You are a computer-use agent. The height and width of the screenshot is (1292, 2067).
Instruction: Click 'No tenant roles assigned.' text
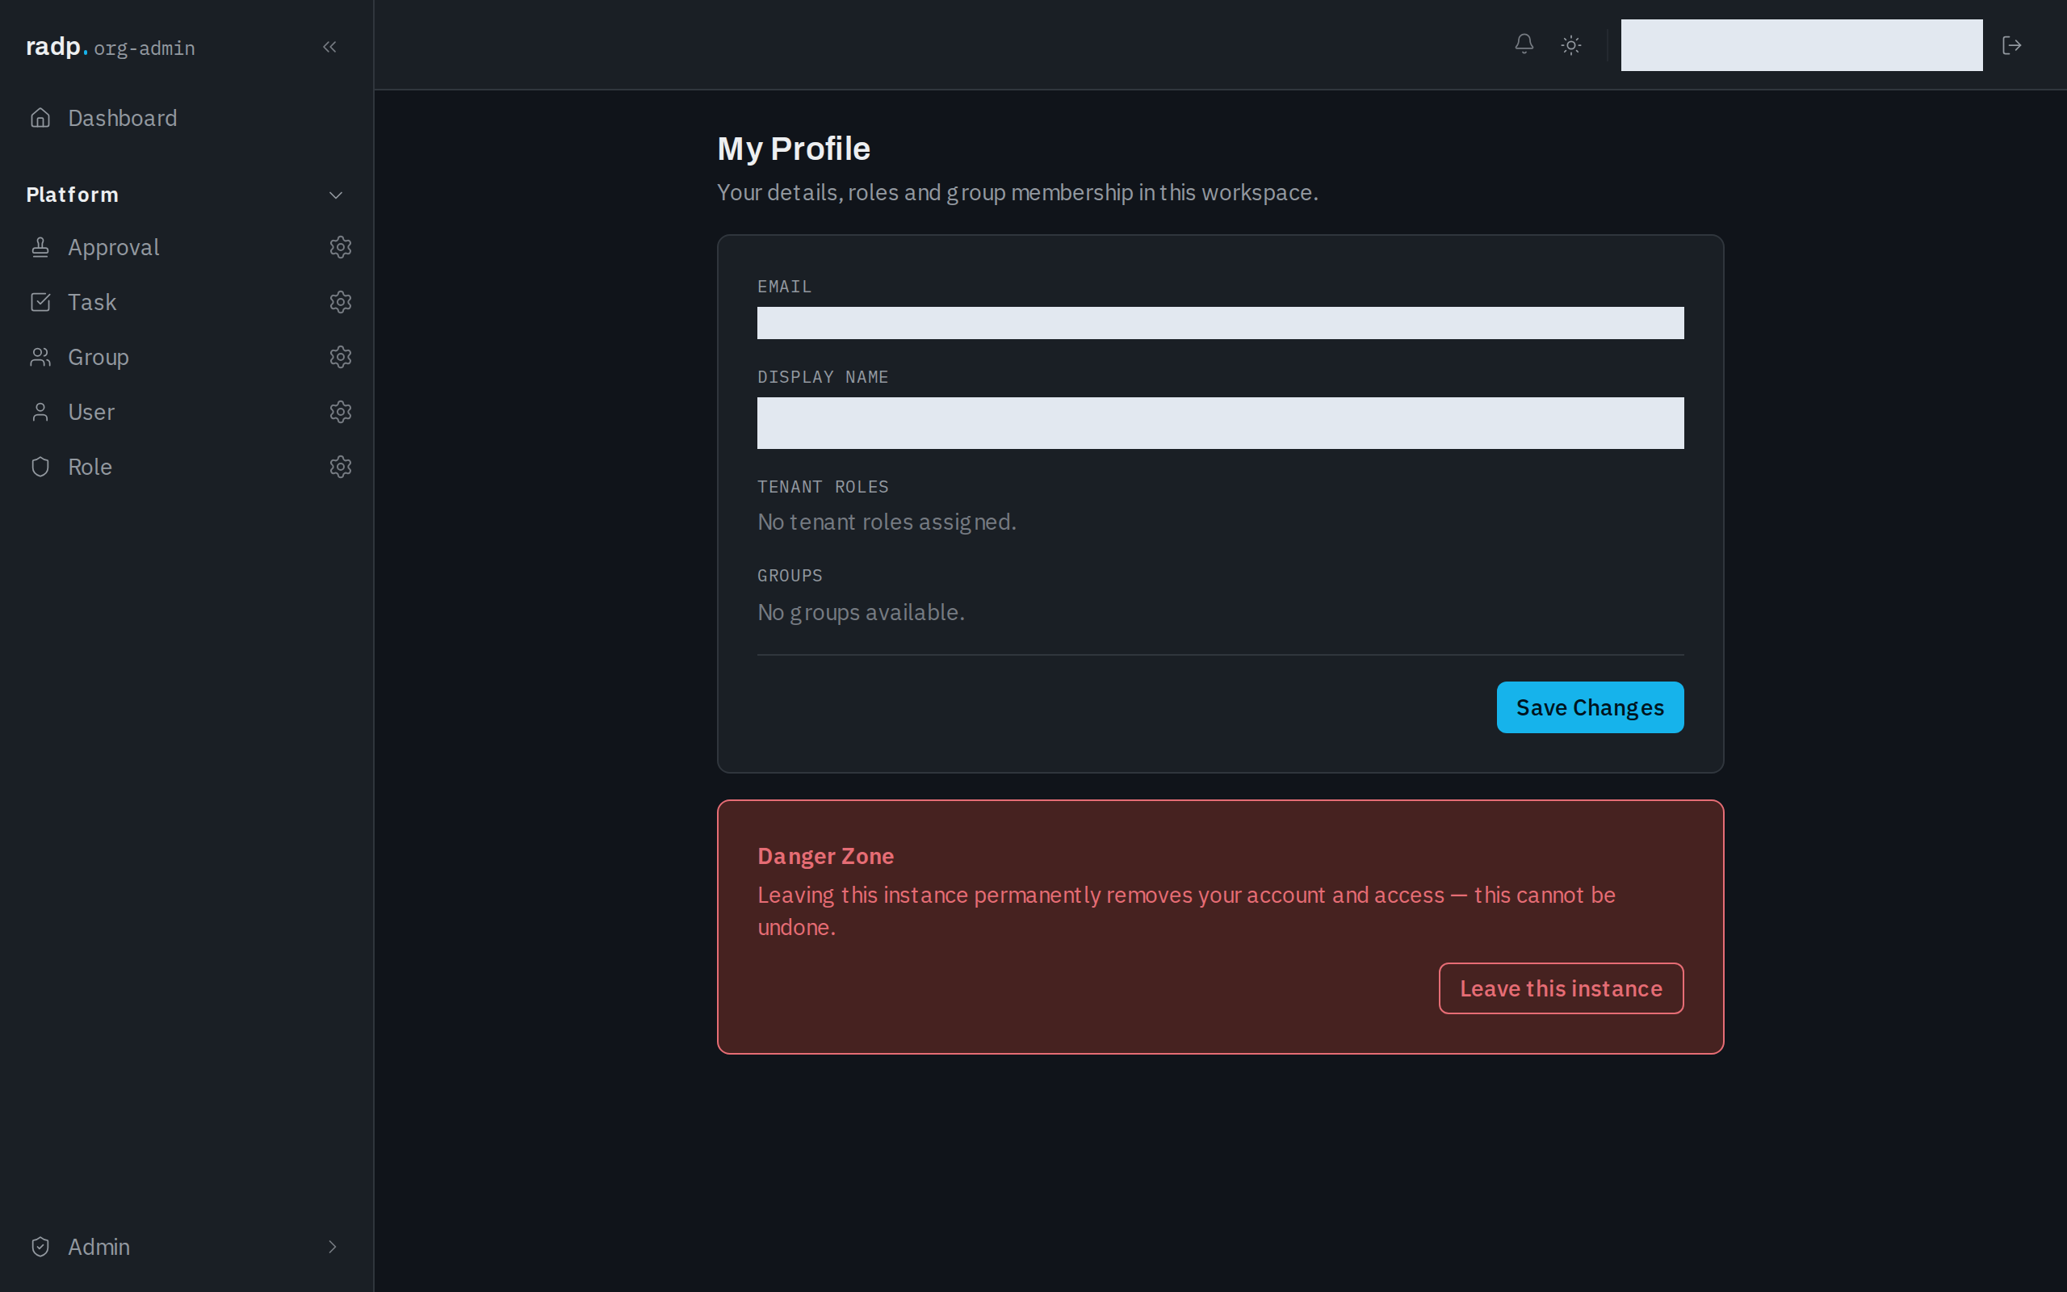tap(887, 522)
